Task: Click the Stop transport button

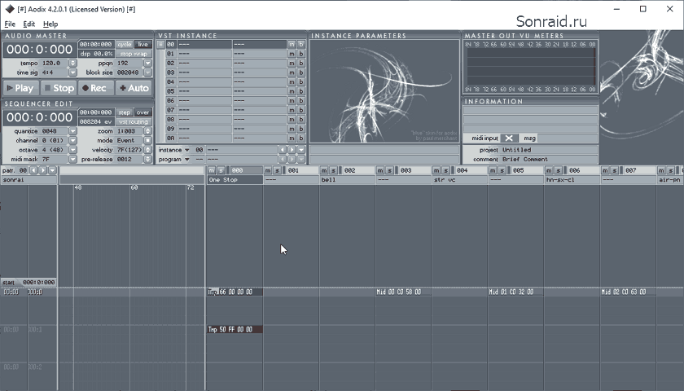Action: [x=59, y=88]
